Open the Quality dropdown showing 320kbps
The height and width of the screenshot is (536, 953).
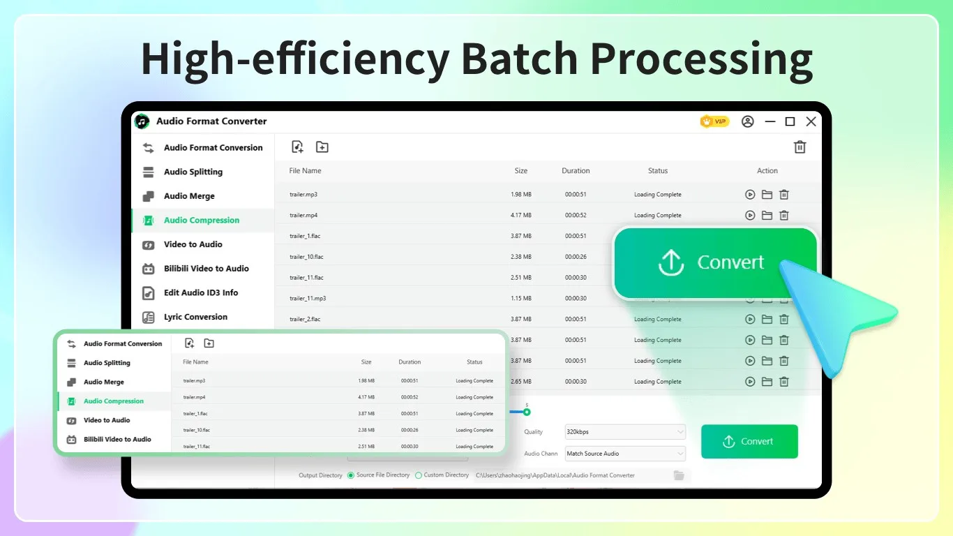tap(625, 432)
